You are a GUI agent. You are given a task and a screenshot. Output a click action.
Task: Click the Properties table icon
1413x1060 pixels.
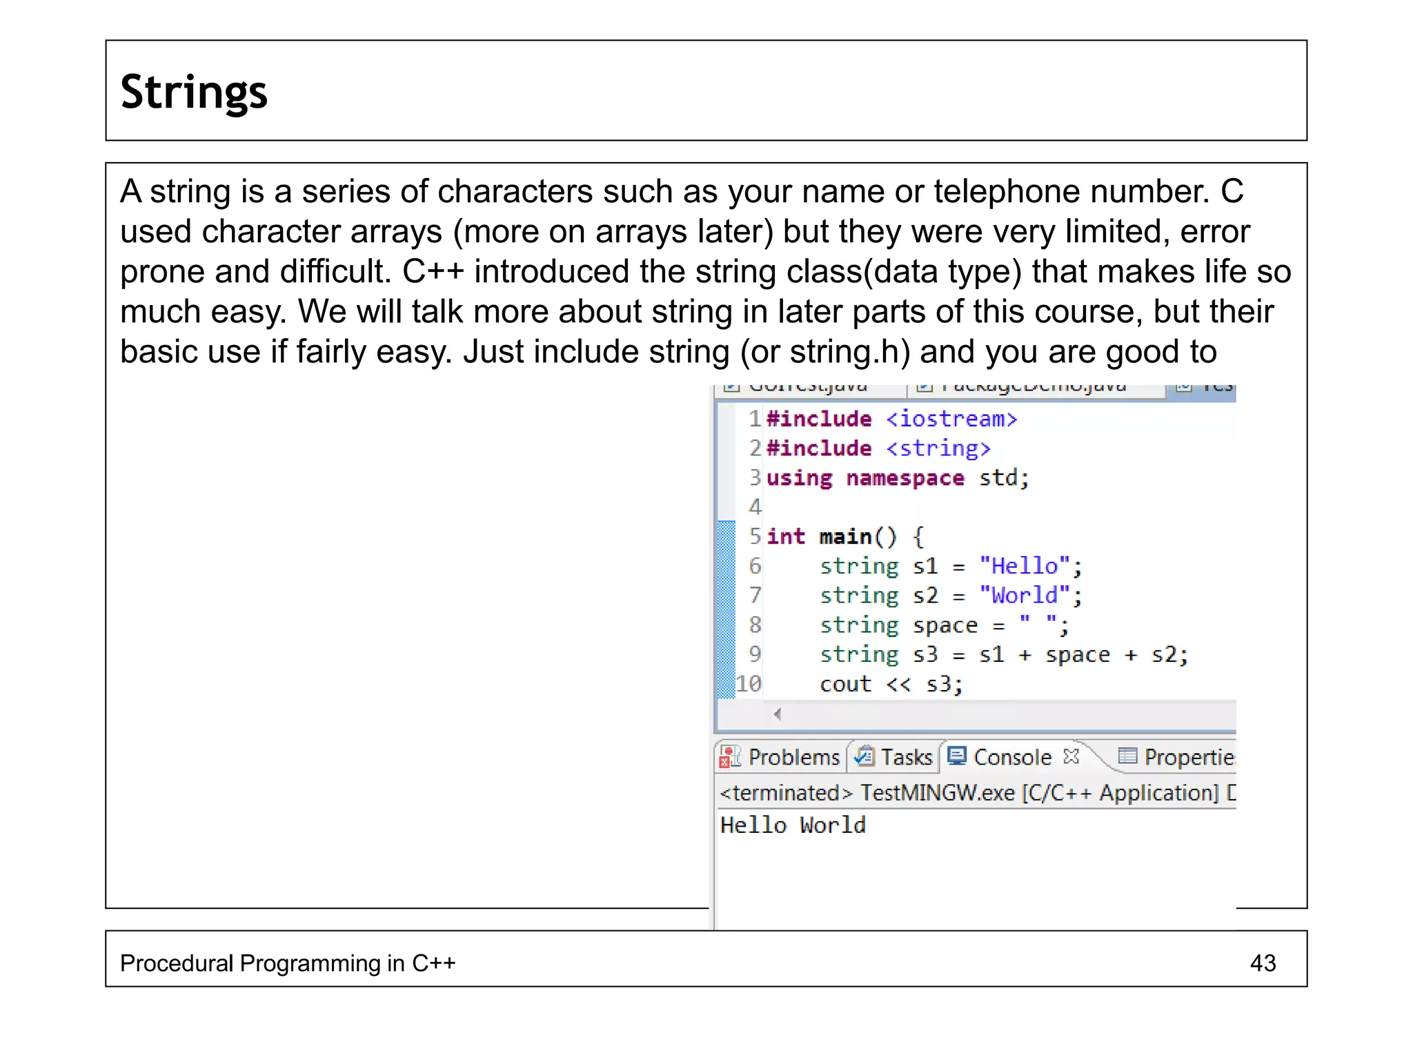1127,756
